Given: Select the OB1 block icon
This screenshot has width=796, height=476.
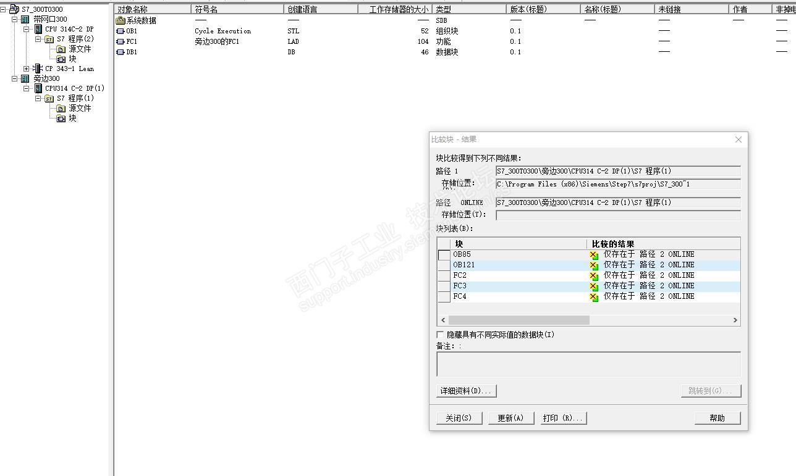Looking at the screenshot, I should [x=121, y=31].
